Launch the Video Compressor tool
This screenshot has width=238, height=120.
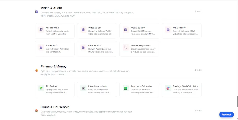click(x=139, y=49)
